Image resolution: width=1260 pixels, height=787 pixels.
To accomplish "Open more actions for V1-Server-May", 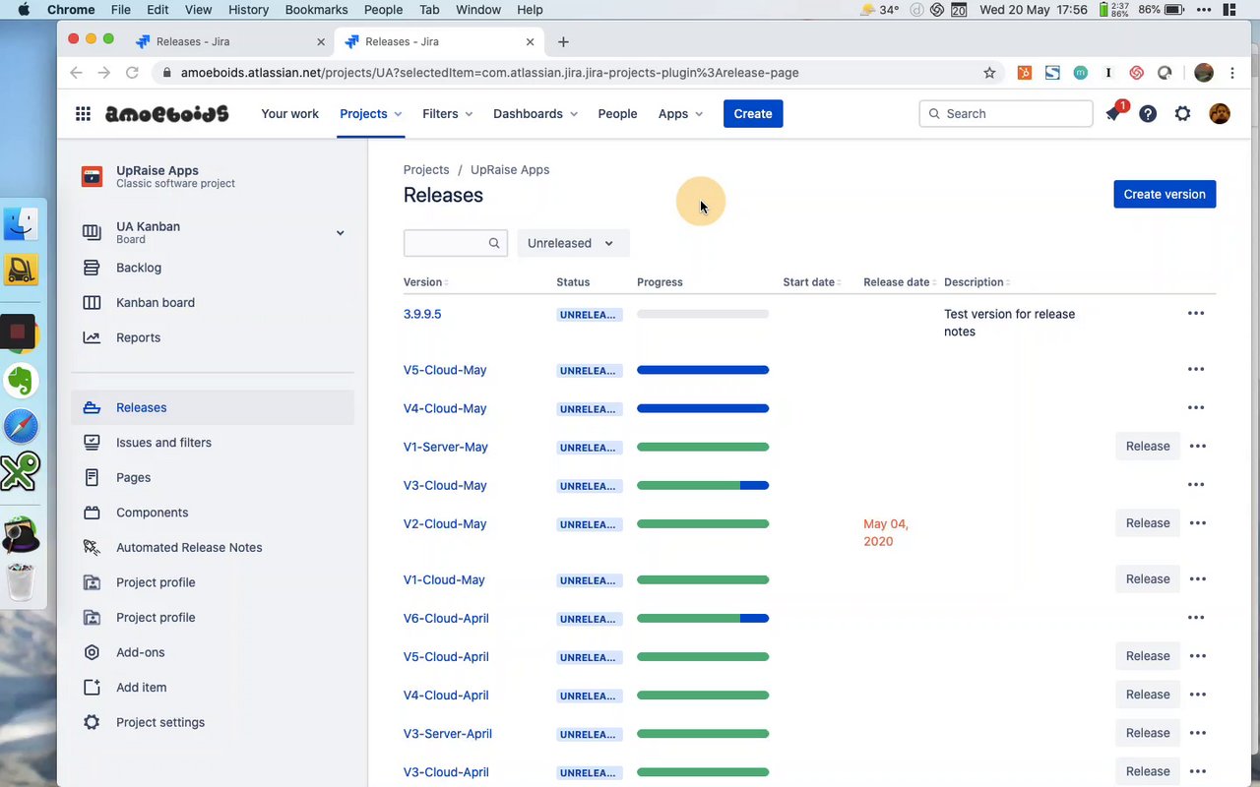I will [1198, 447].
